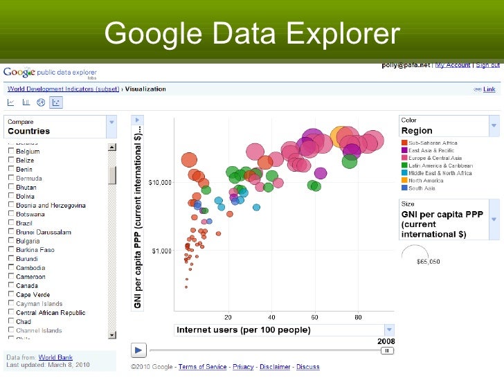
Task: Check the Bolivia checkbox
Action: tap(11, 196)
